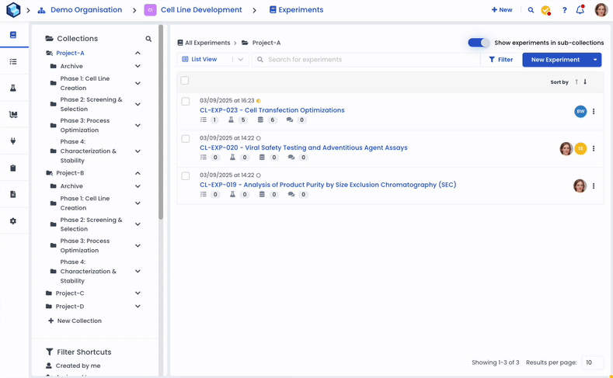Search collections with magnifier icon
Viewport: 613px width, 378px height.
click(148, 39)
